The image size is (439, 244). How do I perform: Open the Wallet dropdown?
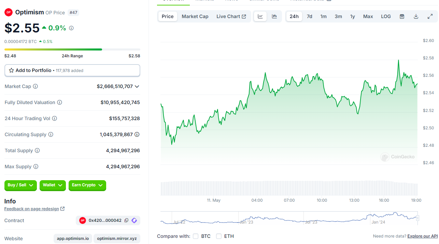point(53,185)
